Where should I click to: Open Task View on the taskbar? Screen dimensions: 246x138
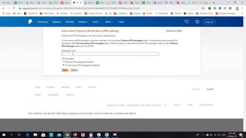point(19,135)
